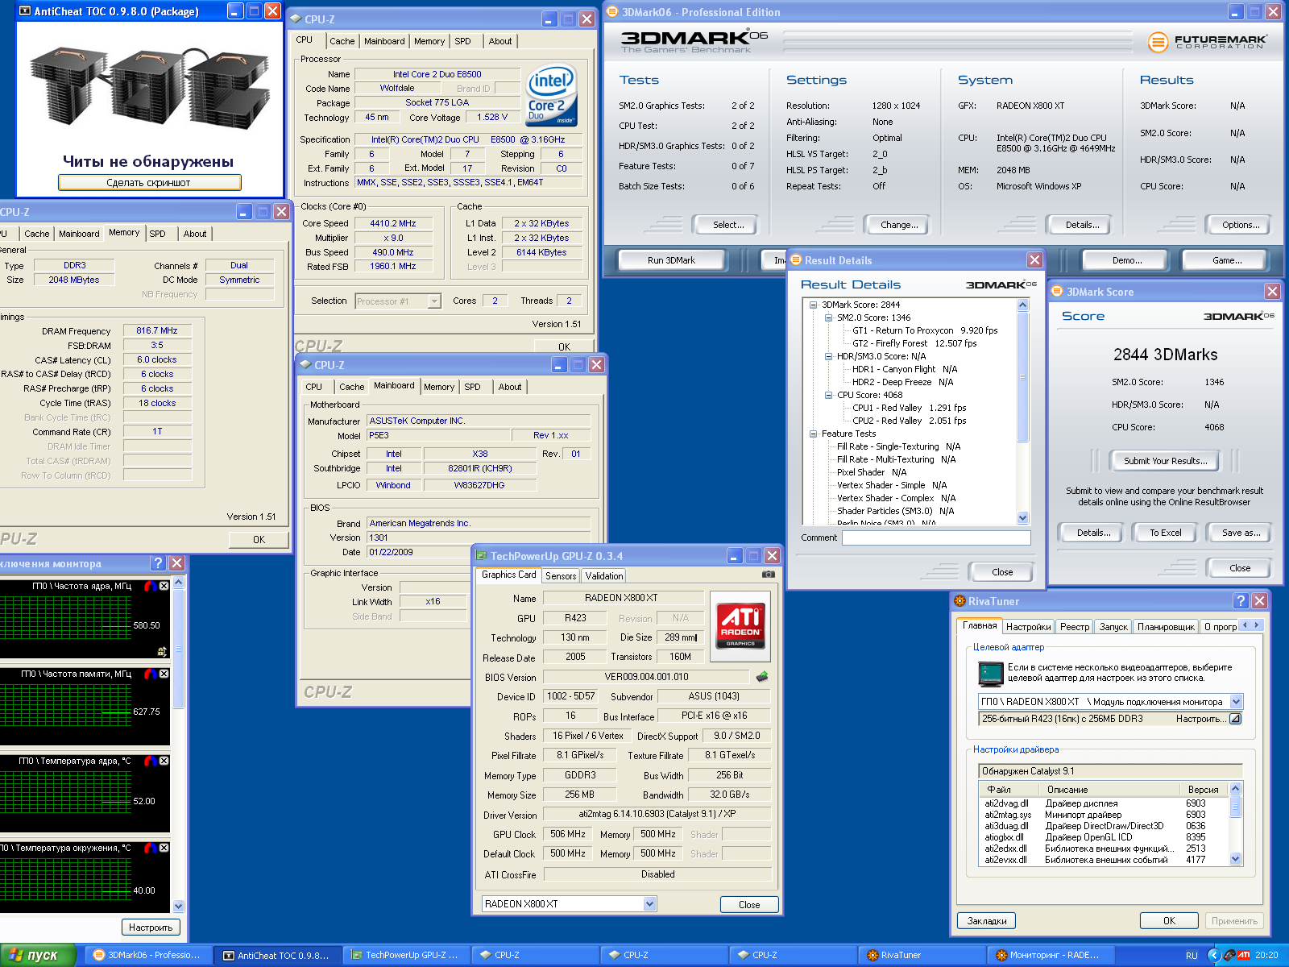The image size is (1289, 967).
Task: Open the target adapter dropdown in RivaTuner
Action: click(x=1237, y=702)
